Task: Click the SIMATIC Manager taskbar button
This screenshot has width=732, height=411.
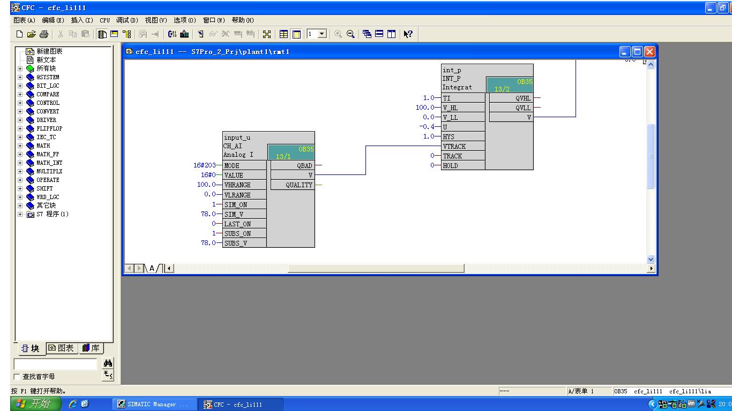Action: [153, 405]
